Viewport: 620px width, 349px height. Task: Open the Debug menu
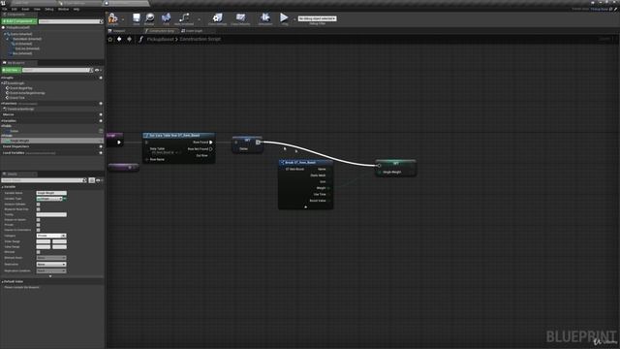(49, 9)
